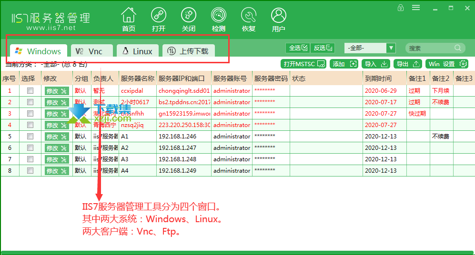This screenshot has height=255, width=475.
Task: Click the 223.220.250.158 address cell
Action: (x=184, y=125)
